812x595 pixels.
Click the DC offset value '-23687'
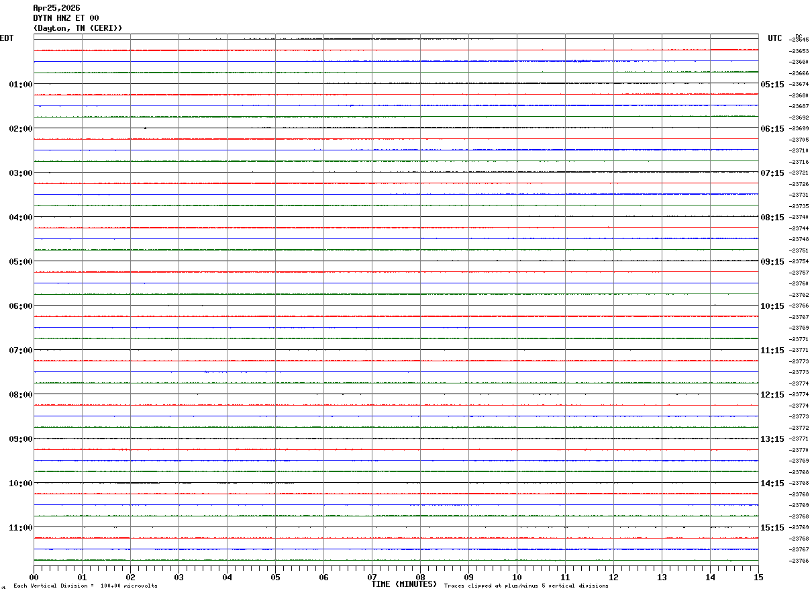(799, 106)
